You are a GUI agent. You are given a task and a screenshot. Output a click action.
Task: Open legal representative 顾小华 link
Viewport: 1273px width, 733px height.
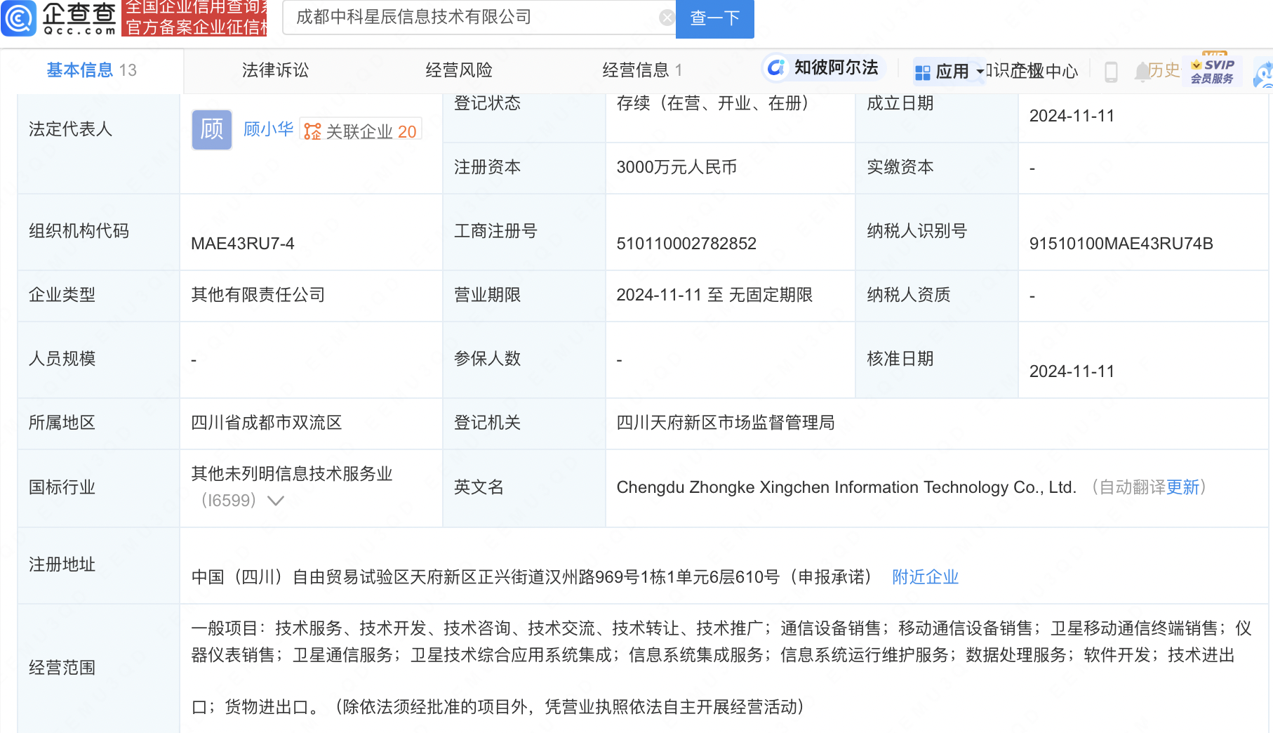tap(268, 129)
